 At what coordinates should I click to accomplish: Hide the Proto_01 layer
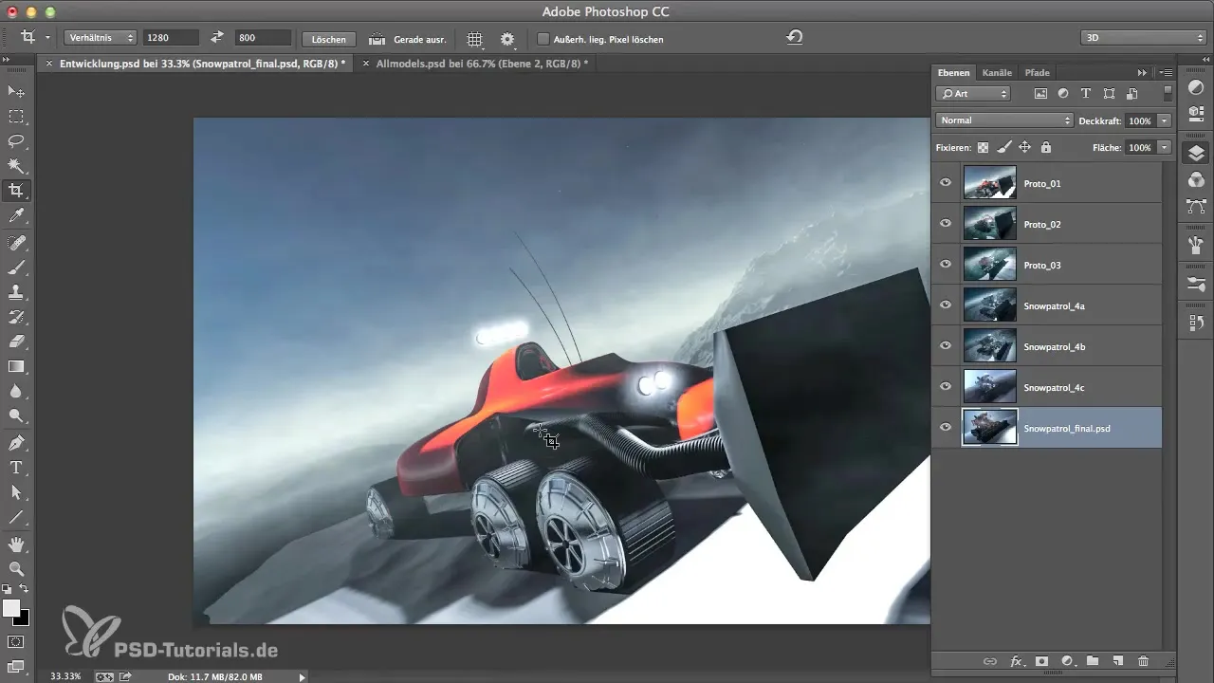tap(945, 183)
